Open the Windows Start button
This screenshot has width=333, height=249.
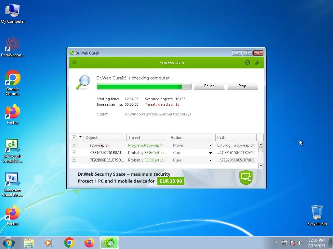point(9,243)
